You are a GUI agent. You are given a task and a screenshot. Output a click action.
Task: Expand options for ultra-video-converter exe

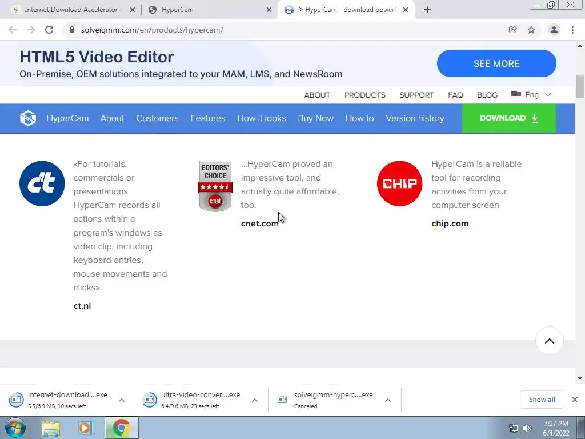pos(255,400)
